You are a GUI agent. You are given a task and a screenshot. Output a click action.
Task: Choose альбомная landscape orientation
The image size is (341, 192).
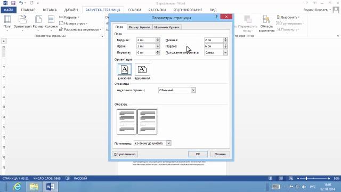point(142,71)
